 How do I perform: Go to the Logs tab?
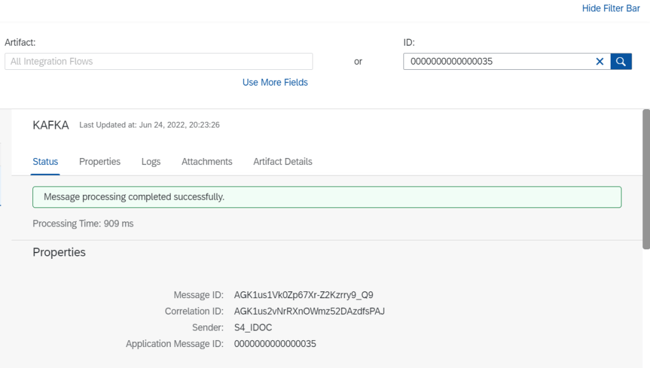(151, 162)
